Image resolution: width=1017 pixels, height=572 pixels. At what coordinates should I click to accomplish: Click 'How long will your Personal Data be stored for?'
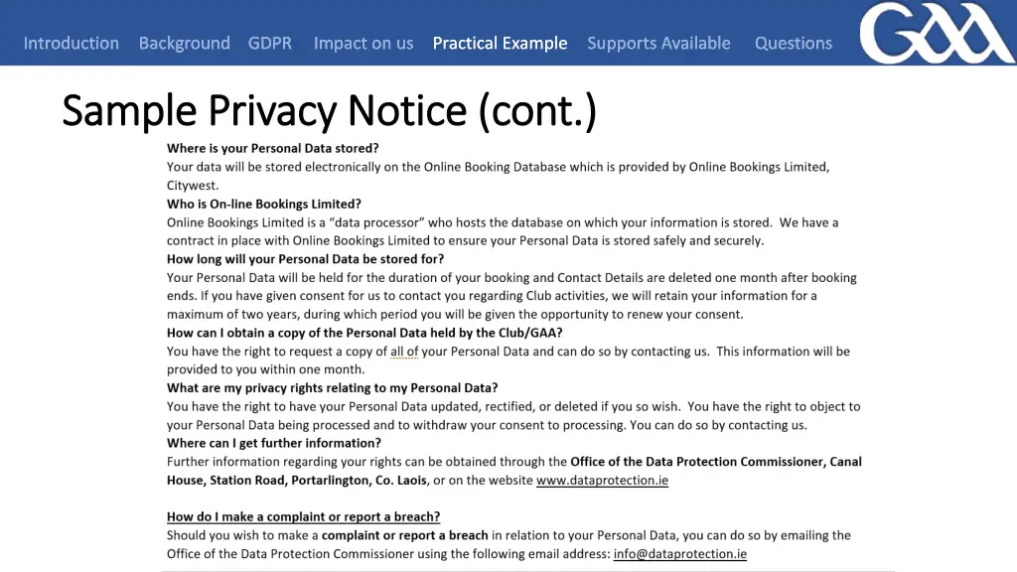pos(306,259)
